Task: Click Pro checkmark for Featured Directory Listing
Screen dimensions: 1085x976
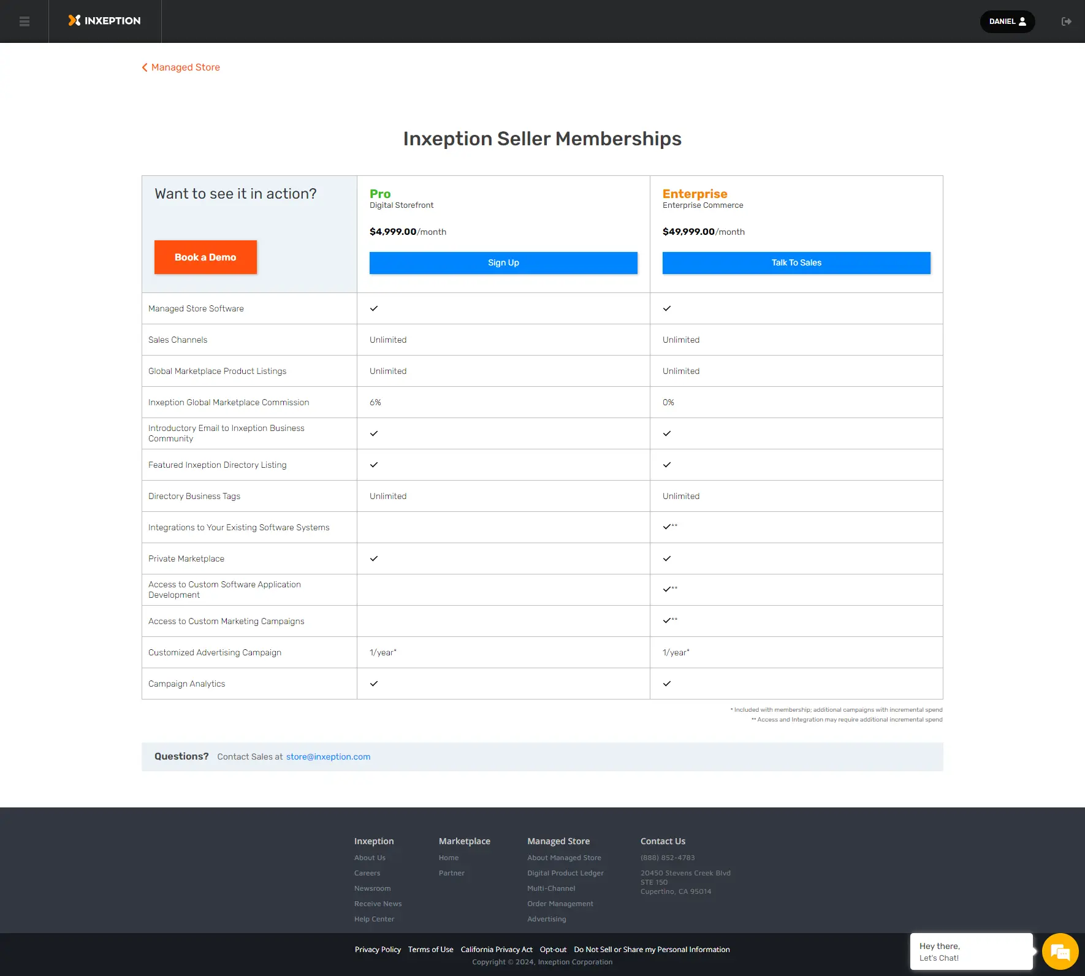Action: (x=374, y=465)
